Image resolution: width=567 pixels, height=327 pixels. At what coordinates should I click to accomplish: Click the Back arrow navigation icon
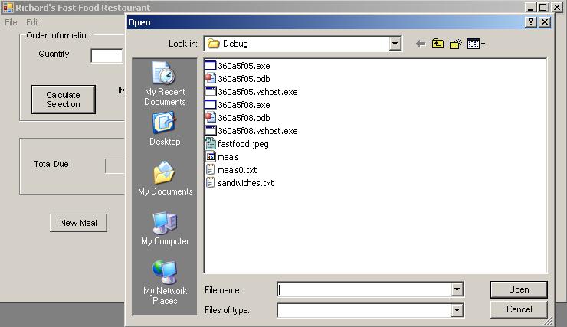(420, 44)
